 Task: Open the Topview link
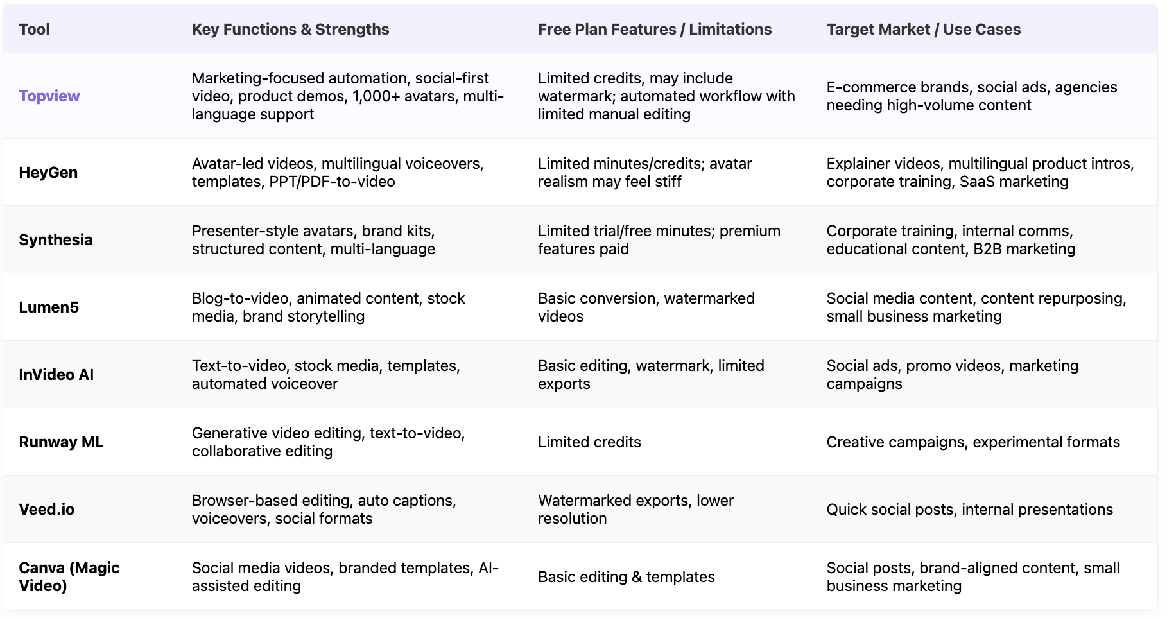pos(49,96)
